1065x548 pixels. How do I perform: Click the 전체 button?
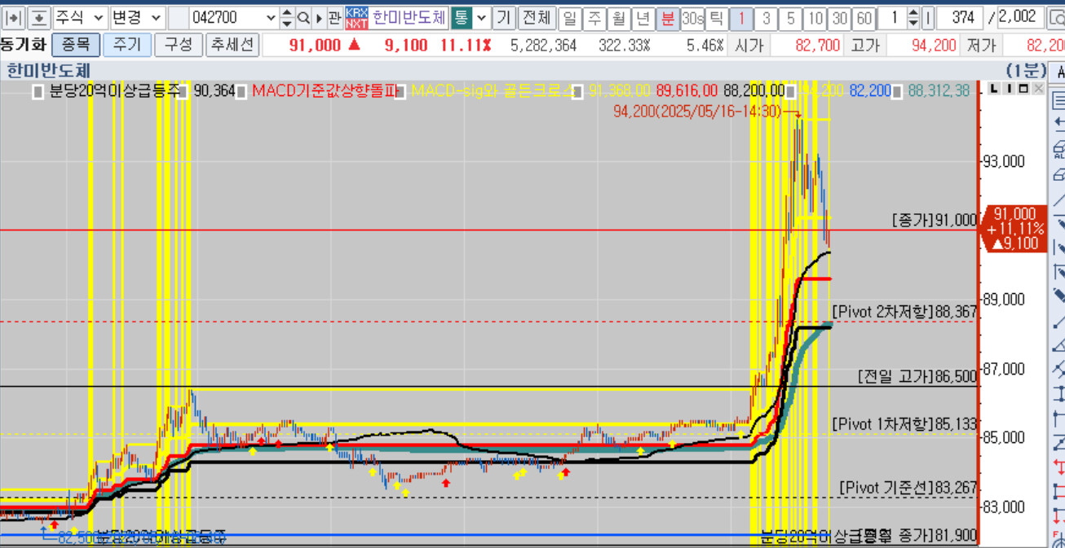click(537, 17)
